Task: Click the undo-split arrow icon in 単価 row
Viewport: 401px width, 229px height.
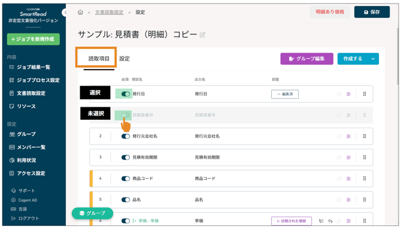Action: (x=330, y=221)
